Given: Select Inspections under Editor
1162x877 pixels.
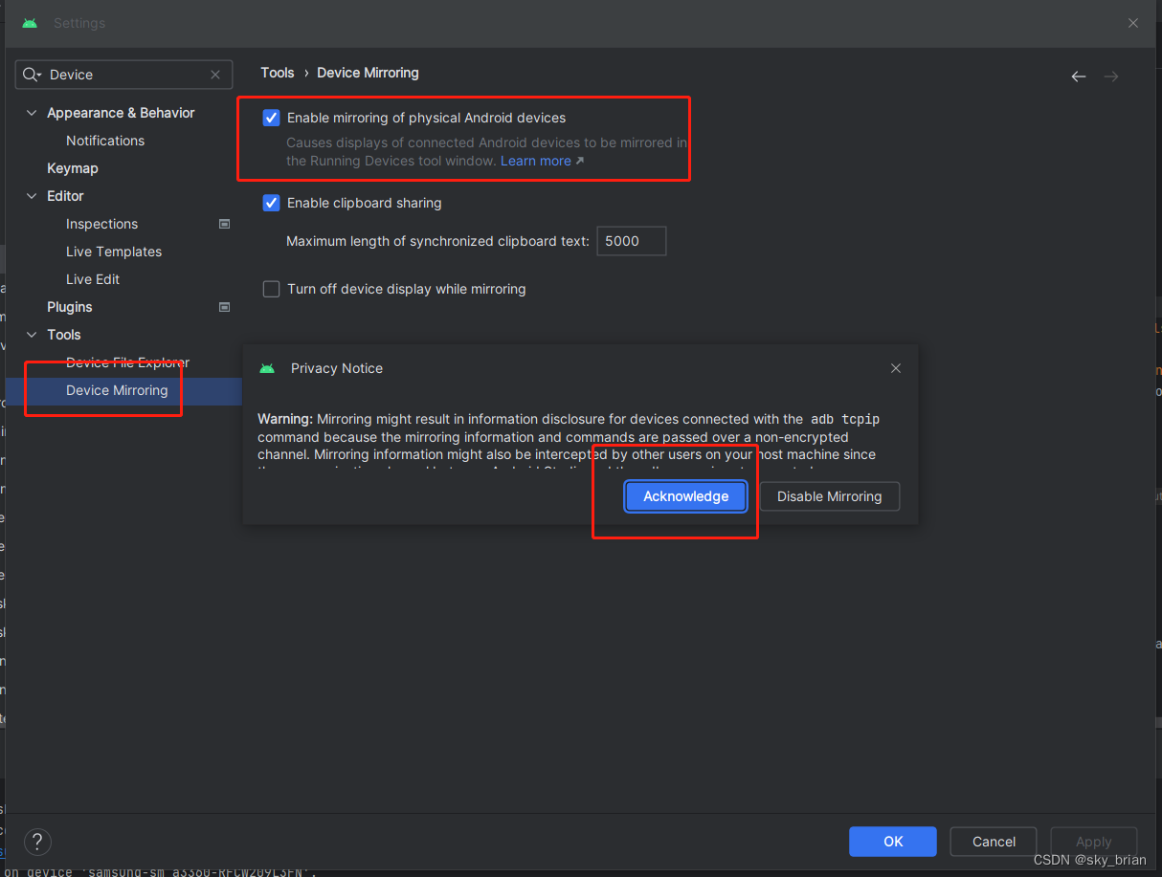Looking at the screenshot, I should (101, 224).
